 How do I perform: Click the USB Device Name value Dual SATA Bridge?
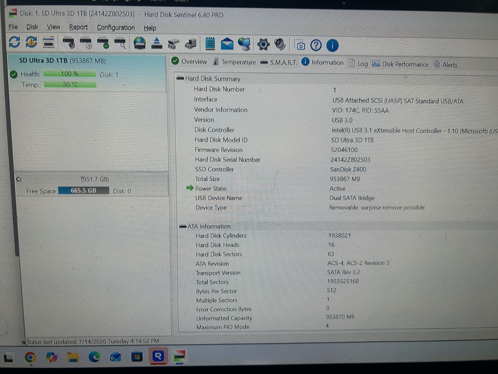[352, 198]
